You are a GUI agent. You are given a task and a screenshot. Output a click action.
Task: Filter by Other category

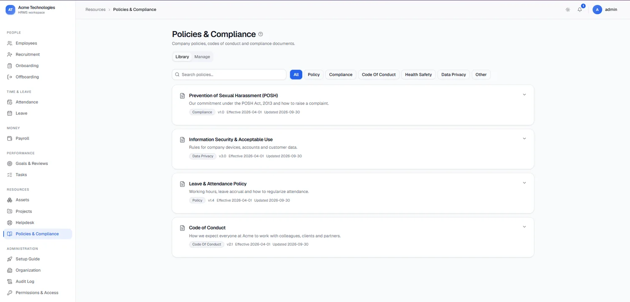[481, 75]
